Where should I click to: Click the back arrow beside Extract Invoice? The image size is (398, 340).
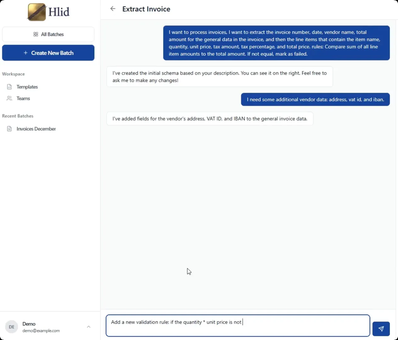tap(113, 9)
